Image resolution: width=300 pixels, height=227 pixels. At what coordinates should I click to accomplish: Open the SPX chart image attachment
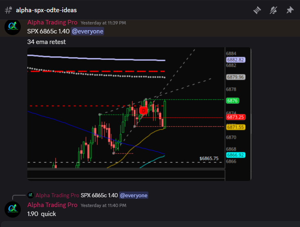click(x=139, y=114)
